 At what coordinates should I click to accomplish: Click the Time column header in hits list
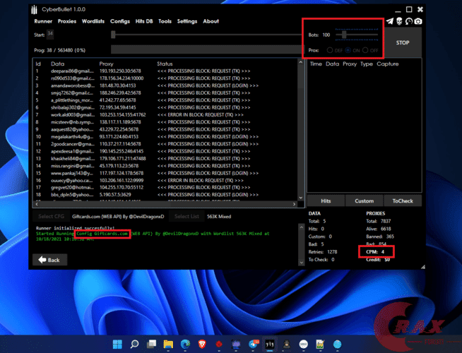click(316, 64)
